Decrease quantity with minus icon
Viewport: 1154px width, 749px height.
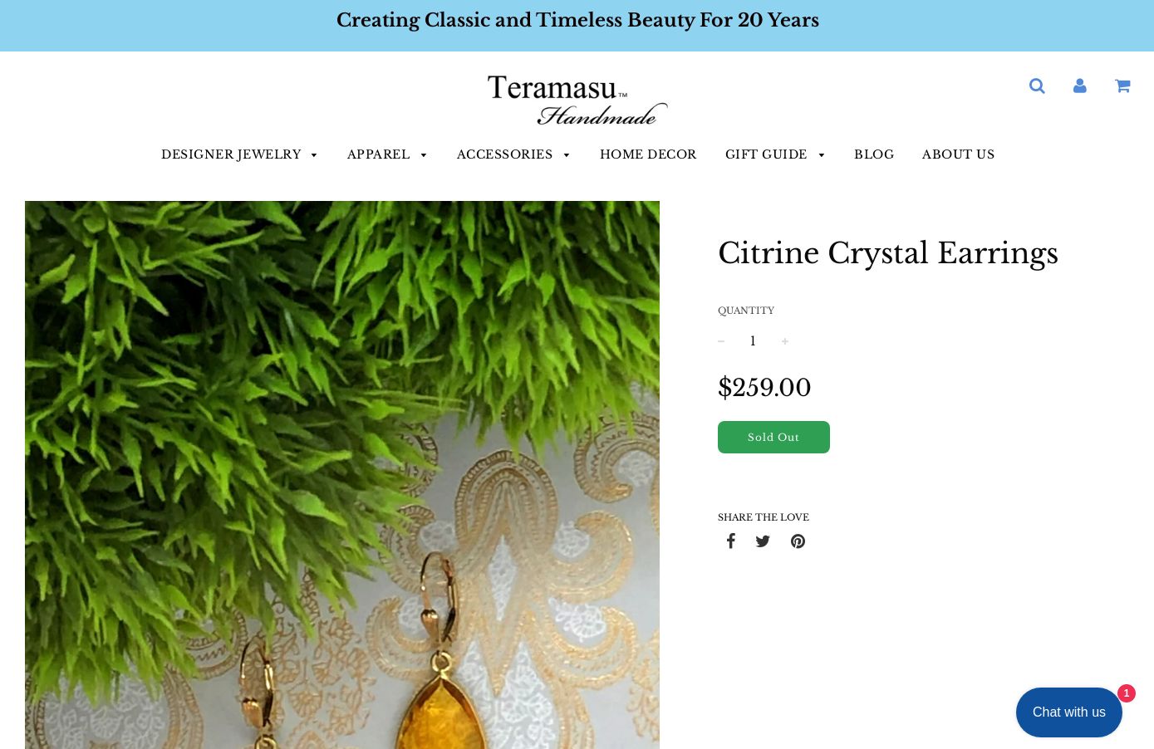[x=721, y=341]
